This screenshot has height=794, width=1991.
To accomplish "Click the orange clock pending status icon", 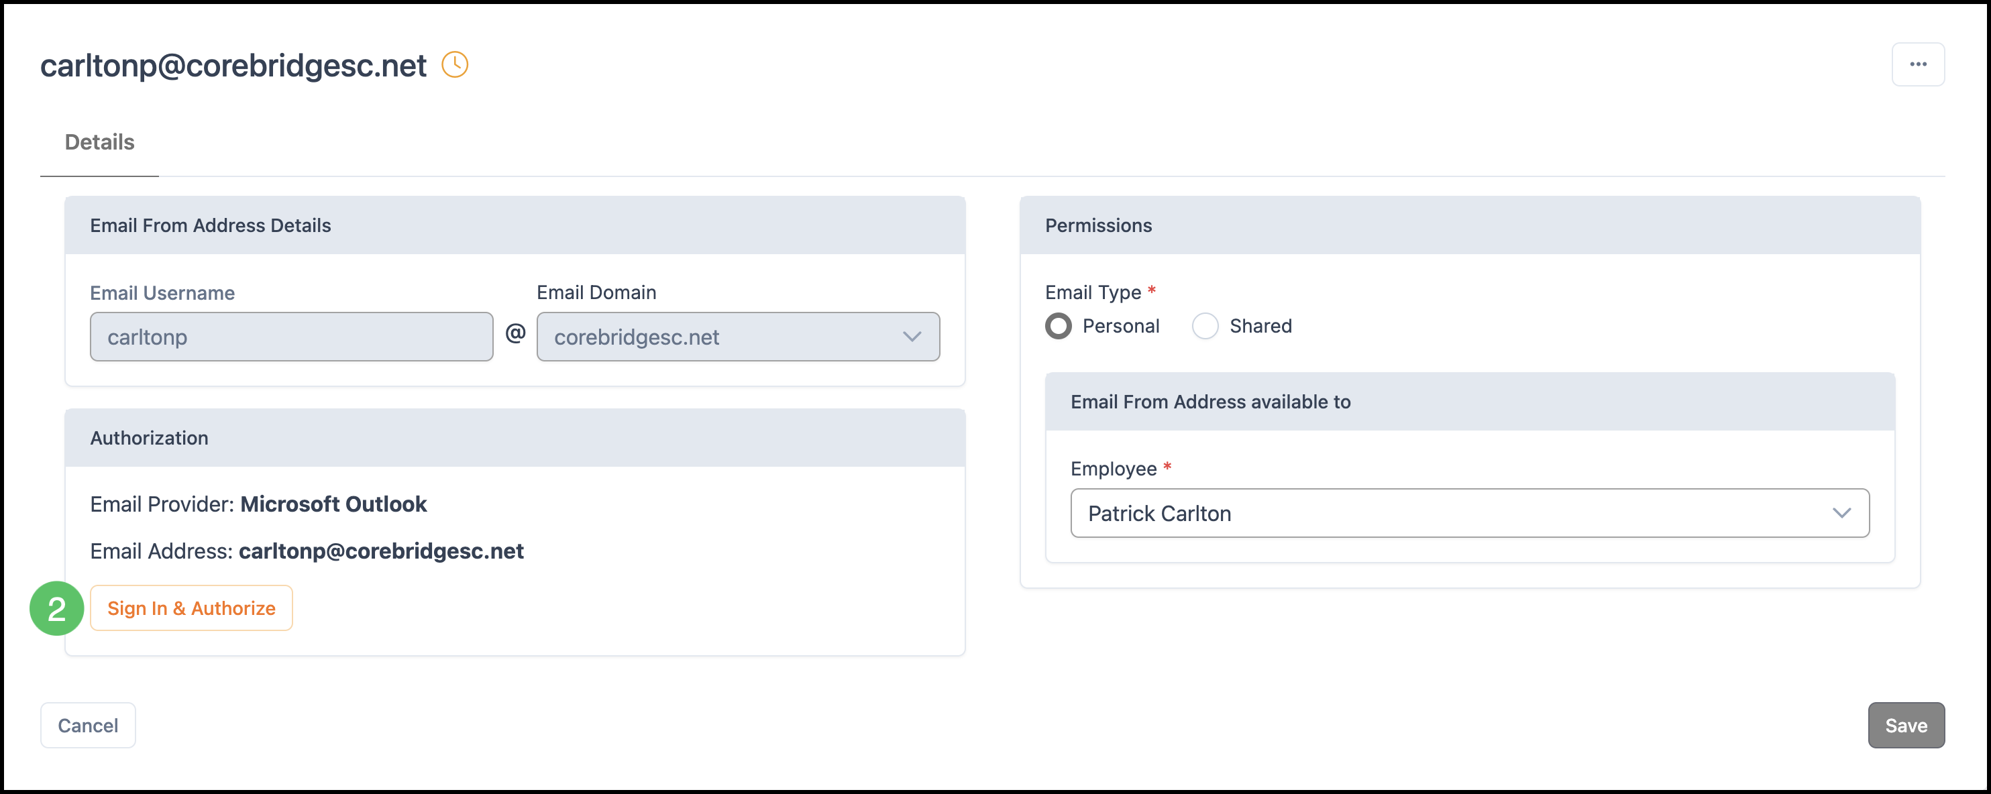I will 454,65.
